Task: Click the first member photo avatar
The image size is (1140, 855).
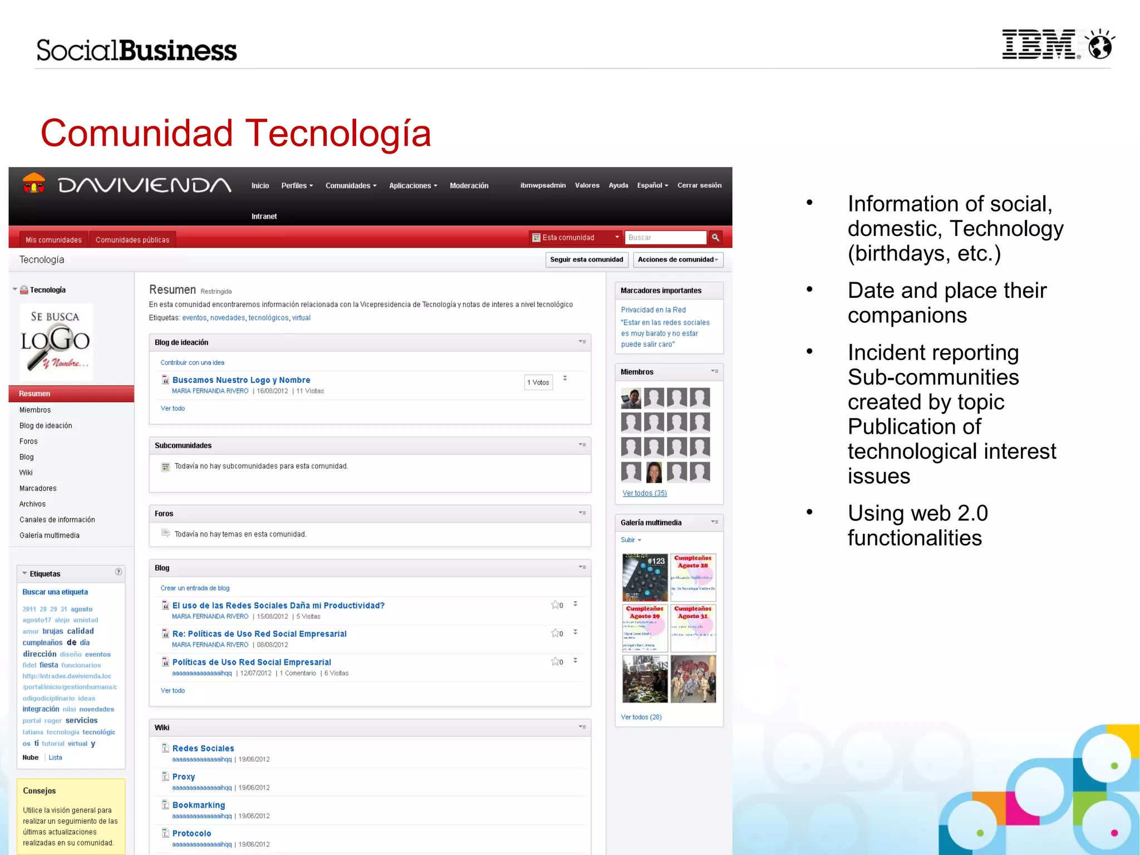Action: click(631, 398)
